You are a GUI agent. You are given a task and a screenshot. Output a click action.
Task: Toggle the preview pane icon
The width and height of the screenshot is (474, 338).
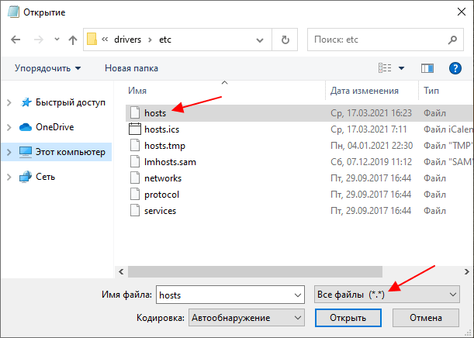[x=427, y=68]
